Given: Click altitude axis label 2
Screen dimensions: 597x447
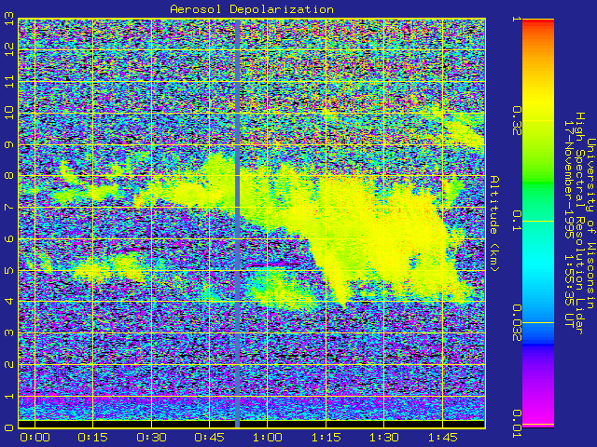Looking at the screenshot, I should coord(9,364).
